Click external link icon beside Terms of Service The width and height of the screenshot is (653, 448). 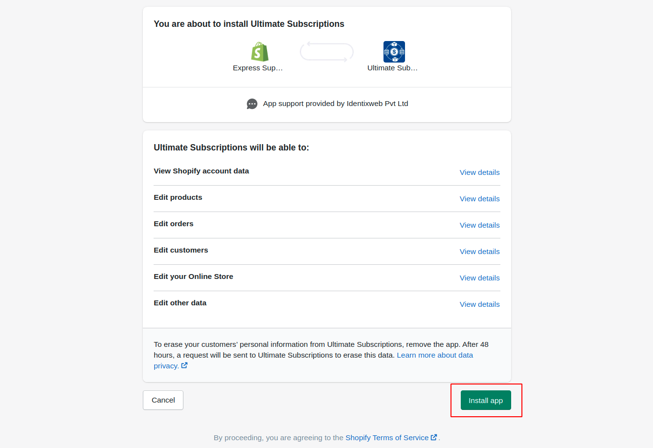[x=434, y=437]
